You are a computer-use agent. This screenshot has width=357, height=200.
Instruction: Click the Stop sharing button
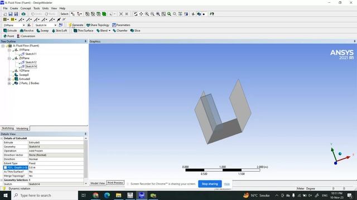pos(210,184)
